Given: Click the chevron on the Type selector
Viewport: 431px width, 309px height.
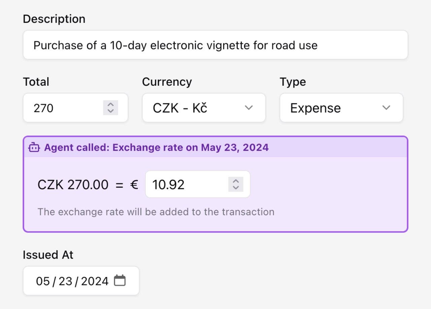Looking at the screenshot, I should 386,108.
